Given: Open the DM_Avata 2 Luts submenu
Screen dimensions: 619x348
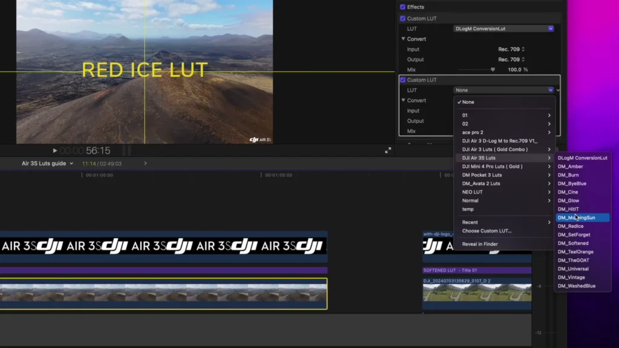Looking at the screenshot, I should [x=505, y=184].
